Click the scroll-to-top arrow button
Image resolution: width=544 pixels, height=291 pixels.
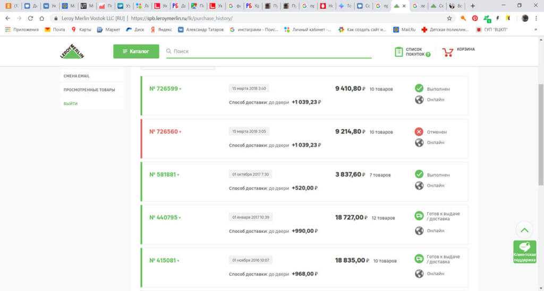[524, 230]
